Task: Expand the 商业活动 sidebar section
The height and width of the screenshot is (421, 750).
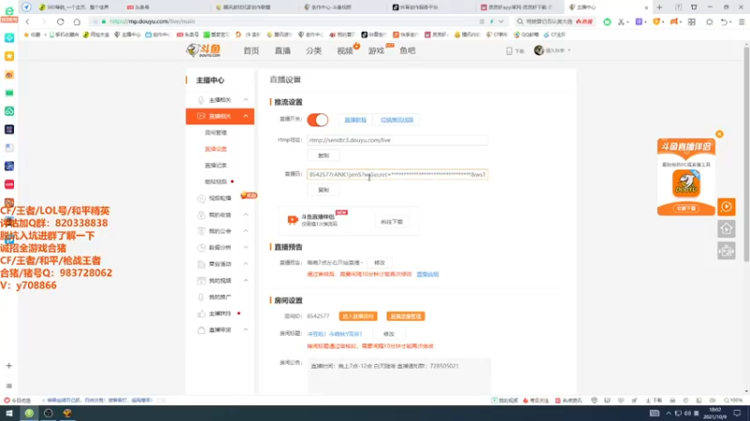Action: point(246,264)
